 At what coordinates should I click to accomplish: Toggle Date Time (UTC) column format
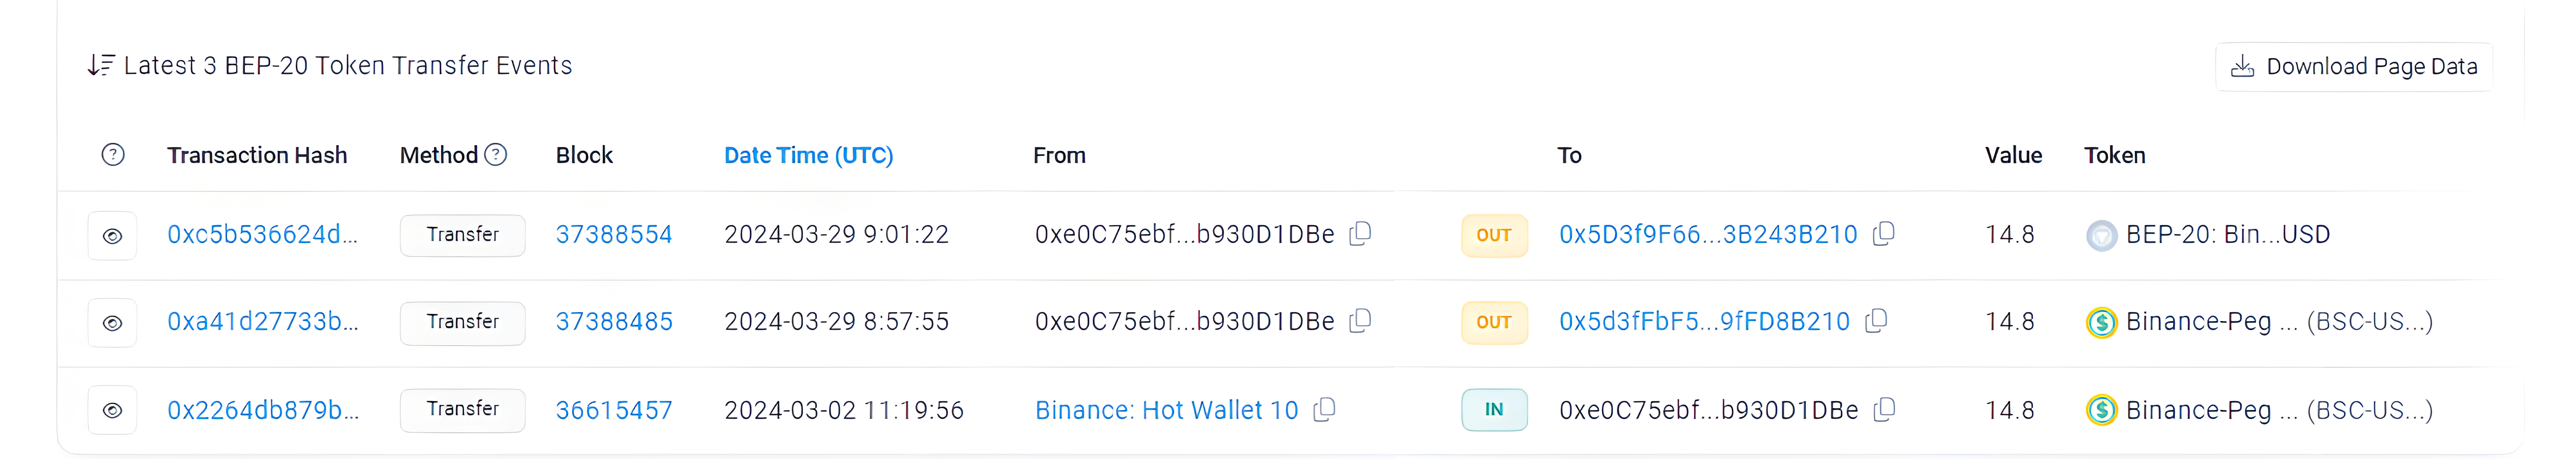point(808,155)
